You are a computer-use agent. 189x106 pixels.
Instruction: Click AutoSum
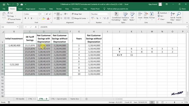pyautogui.click(x=162, y=13)
